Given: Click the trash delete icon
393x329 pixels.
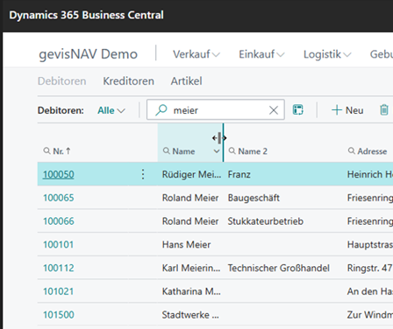Looking at the screenshot, I should [384, 110].
